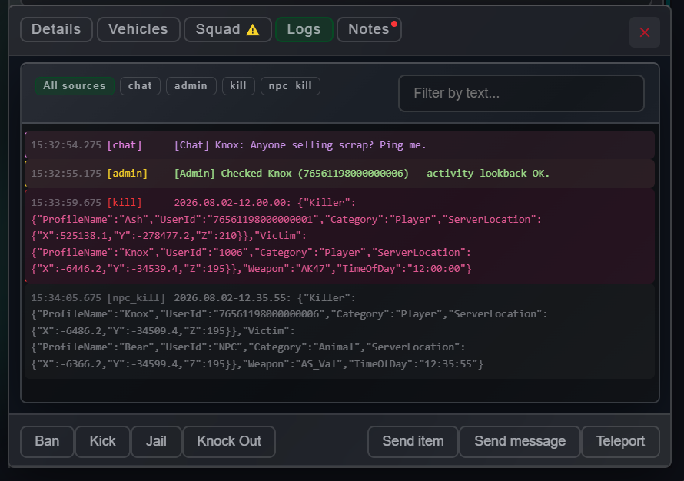Select the All sources filter chip
The width and height of the screenshot is (684, 481).
pos(75,86)
